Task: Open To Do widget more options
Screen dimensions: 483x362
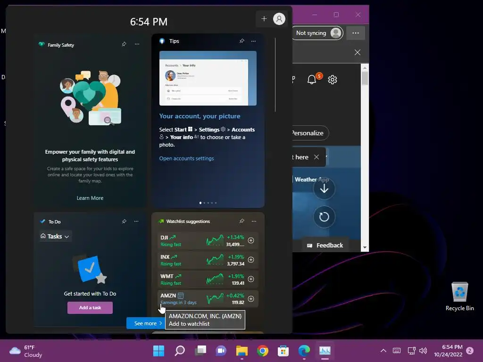Action: click(x=136, y=222)
